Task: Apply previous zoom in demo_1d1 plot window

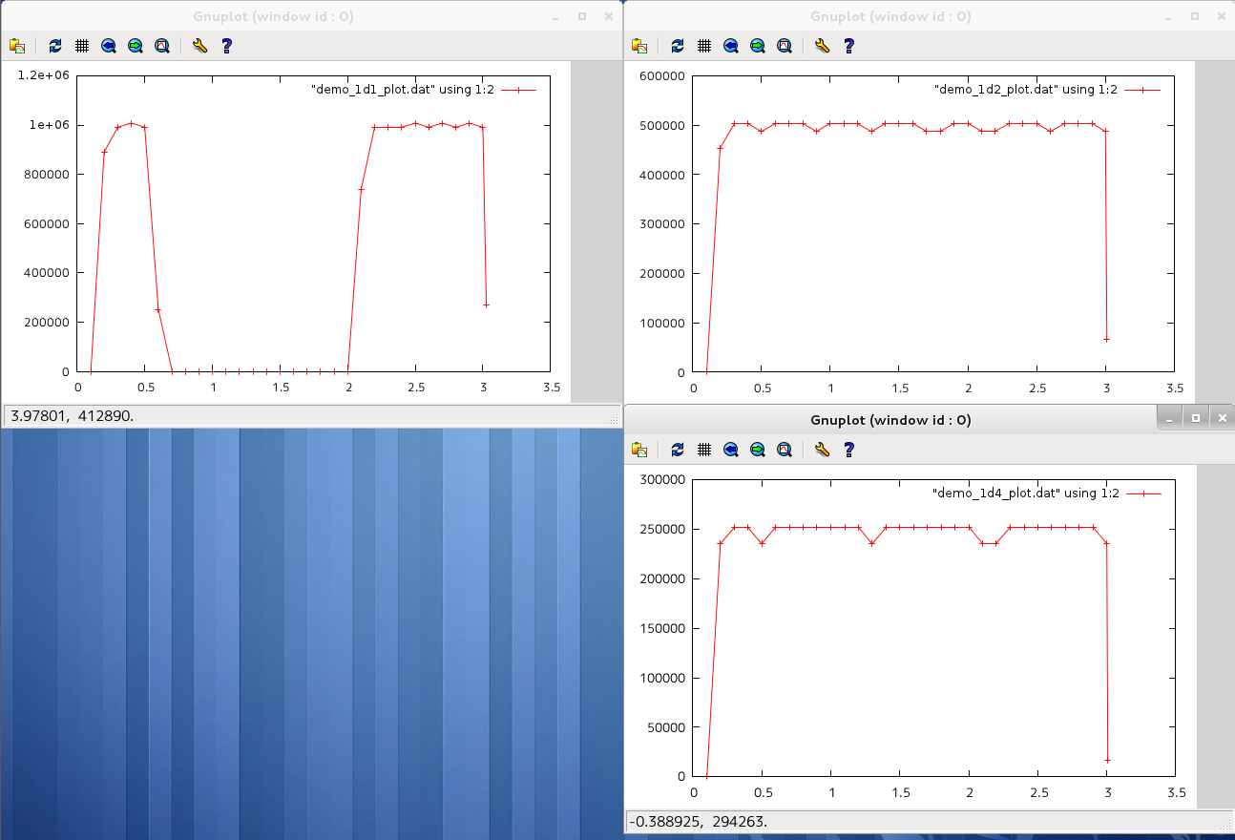Action: 109,45
